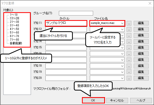Click the マクロ15 title input field
154x105 pixels.
click(x=66, y=48)
